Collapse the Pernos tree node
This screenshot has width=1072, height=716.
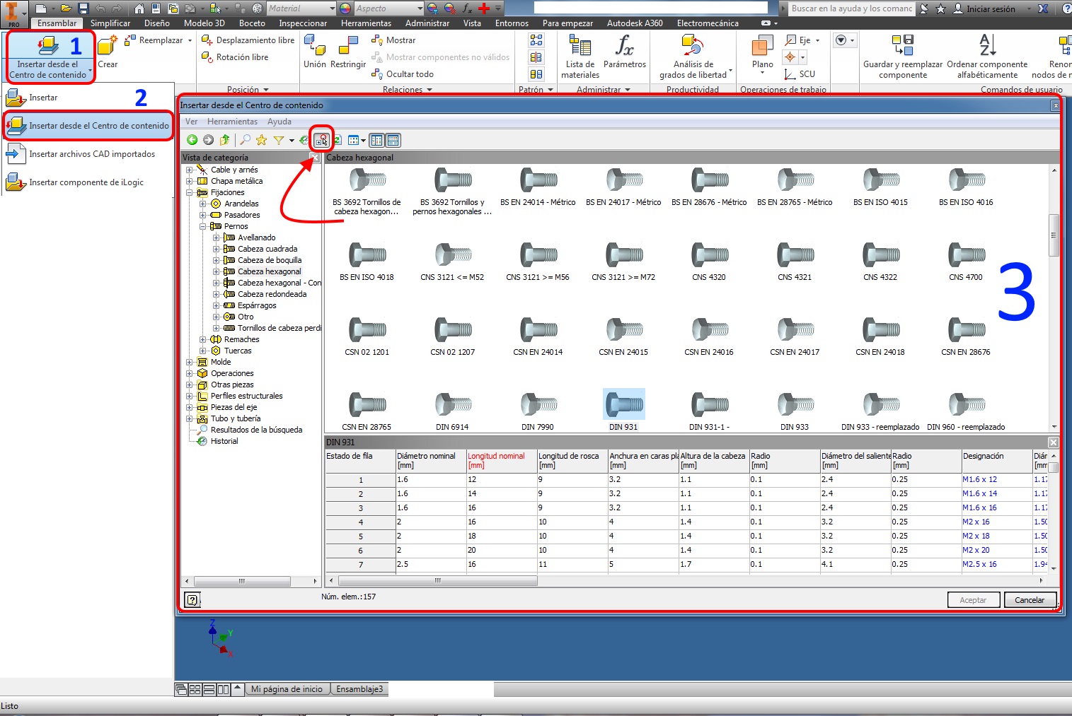202,226
